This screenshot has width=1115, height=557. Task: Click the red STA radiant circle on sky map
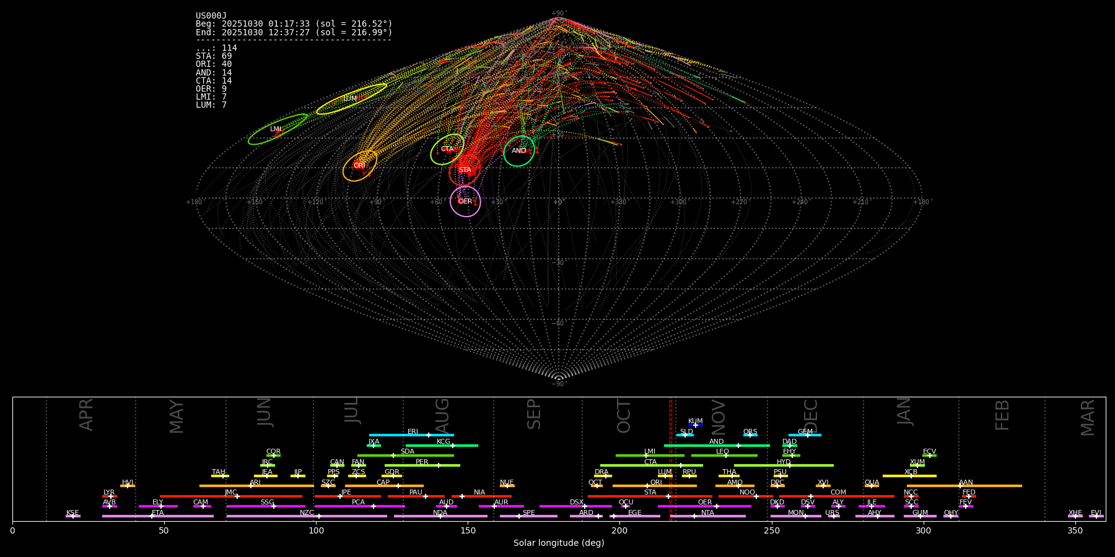coord(465,170)
